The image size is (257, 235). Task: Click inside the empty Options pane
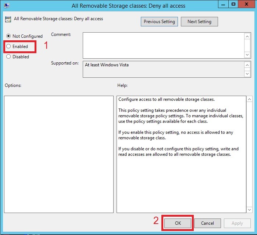(x=59, y=154)
